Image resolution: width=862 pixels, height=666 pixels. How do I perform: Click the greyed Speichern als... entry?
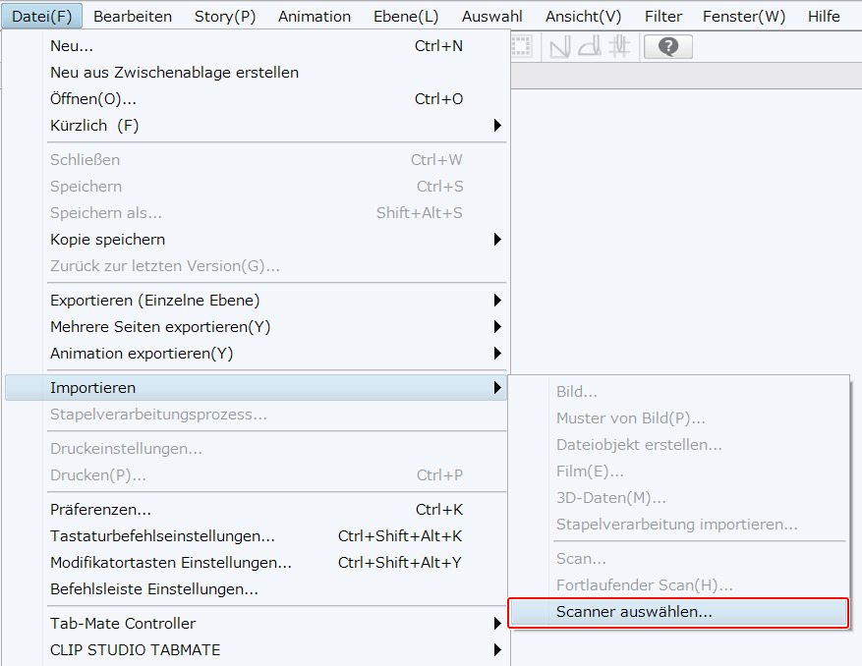(x=256, y=212)
